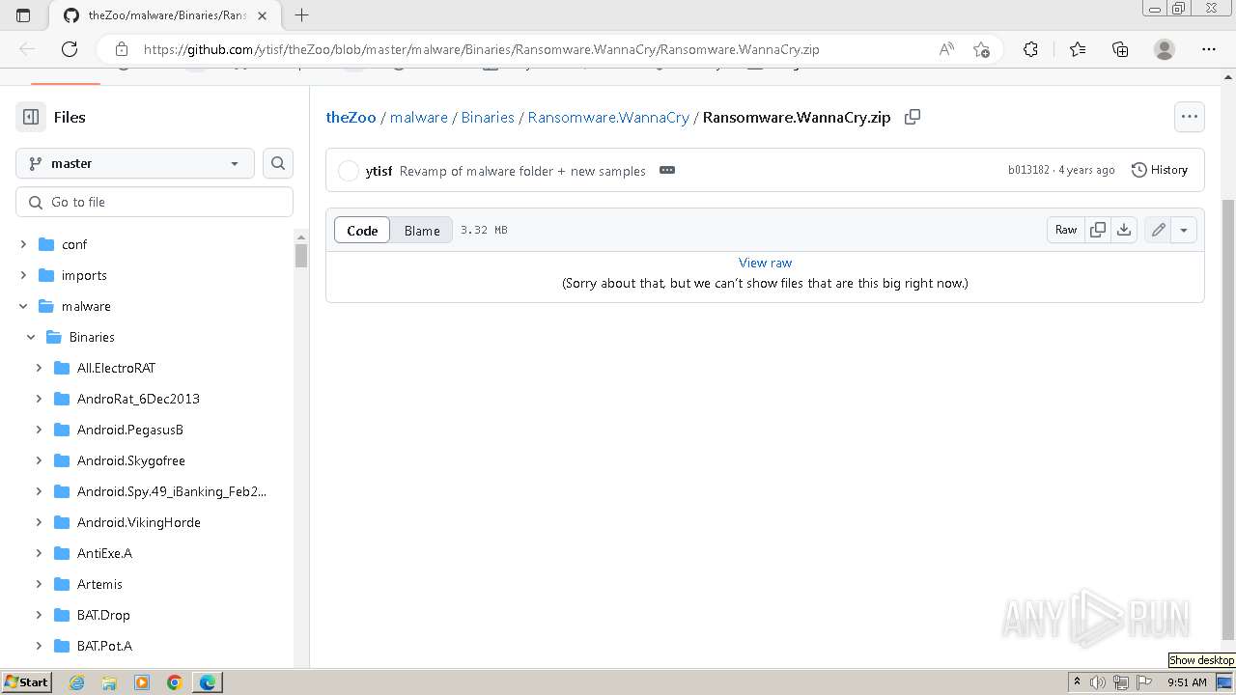Add page to favorites star icon
The image size is (1236, 695).
(x=982, y=49)
